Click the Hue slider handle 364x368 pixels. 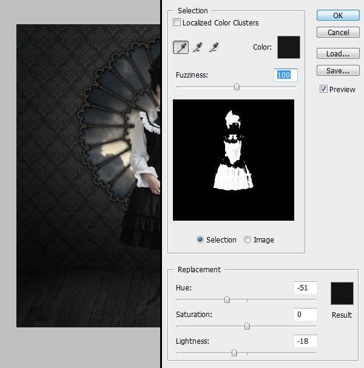[x=227, y=299]
